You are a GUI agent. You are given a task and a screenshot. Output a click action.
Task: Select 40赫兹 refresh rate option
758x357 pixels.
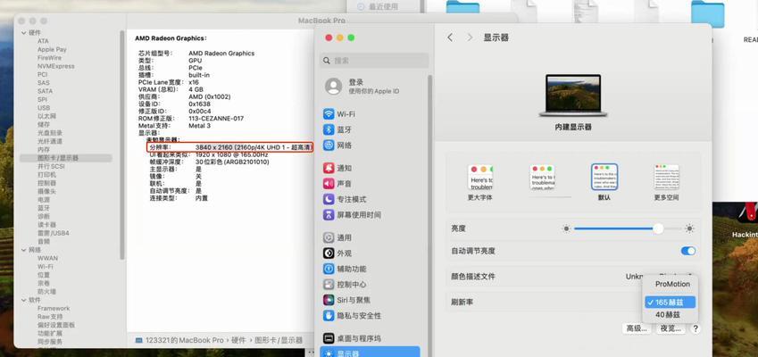[x=668, y=314]
